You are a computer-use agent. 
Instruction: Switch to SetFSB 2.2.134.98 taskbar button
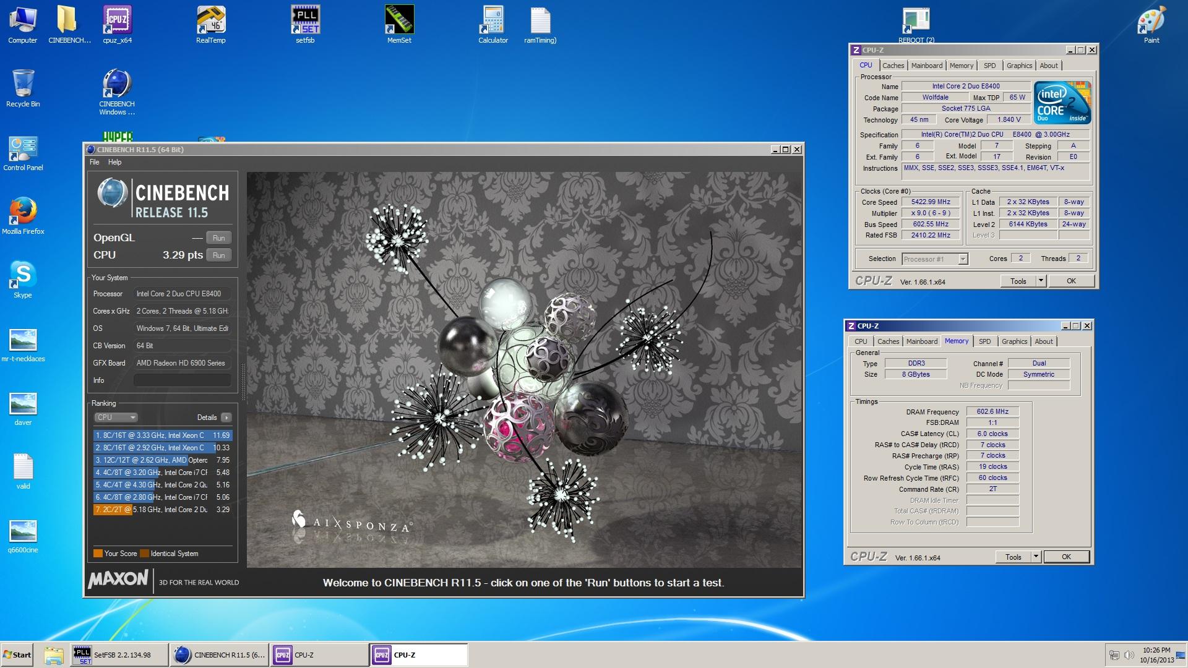tap(118, 655)
